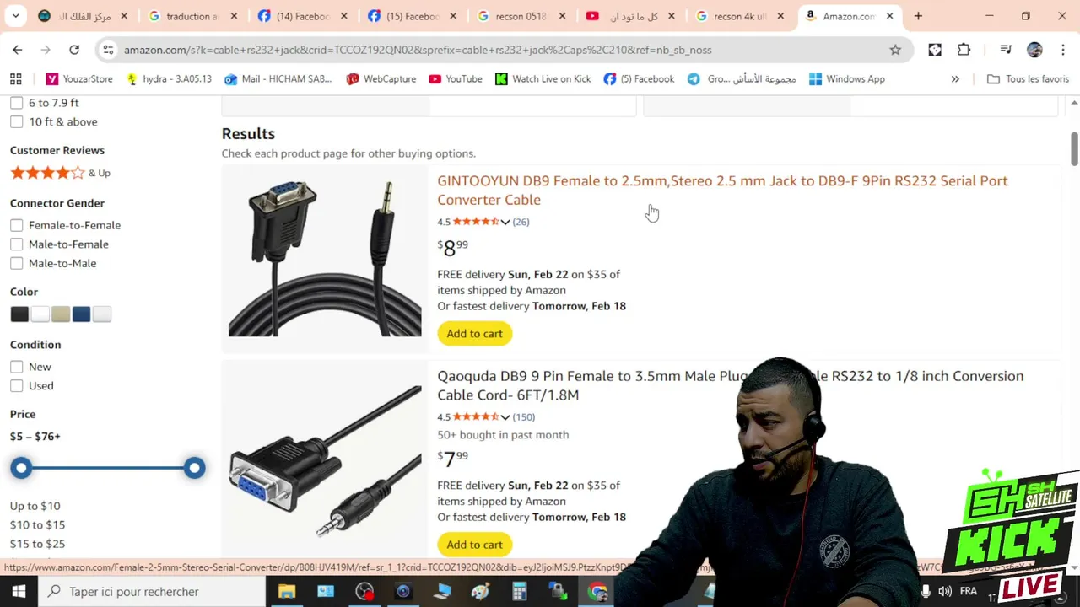Open a new browser tab
Viewport: 1080px width, 607px height.
[918, 16]
